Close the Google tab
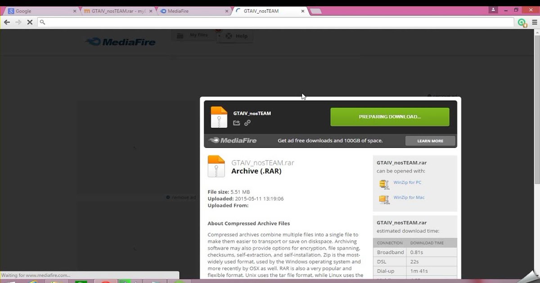Screen dimensions: 540x283 pyautogui.click(x=75, y=11)
